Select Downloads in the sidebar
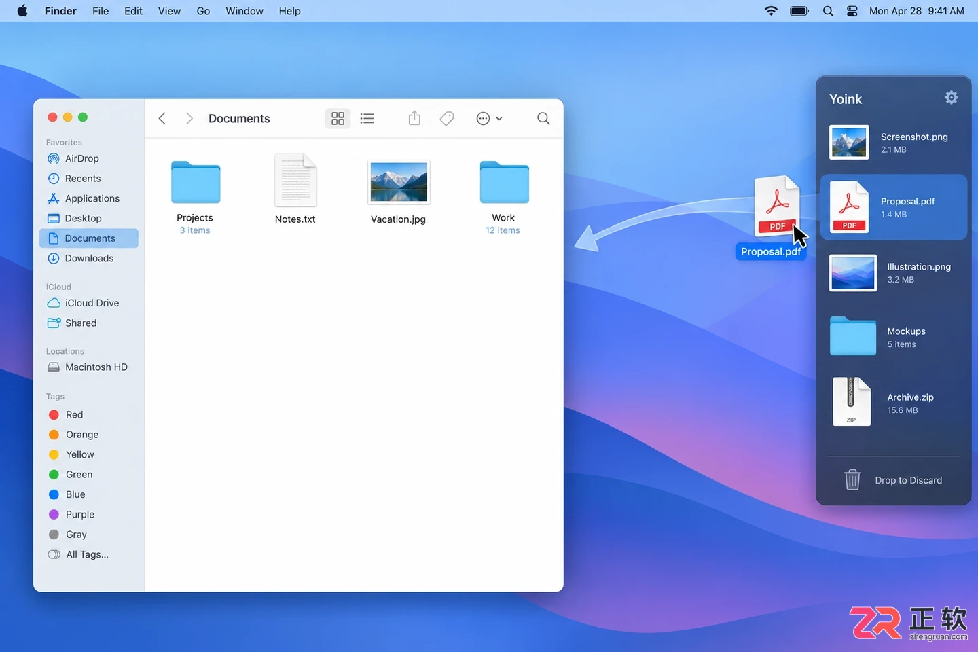The height and width of the screenshot is (652, 978). 89,258
